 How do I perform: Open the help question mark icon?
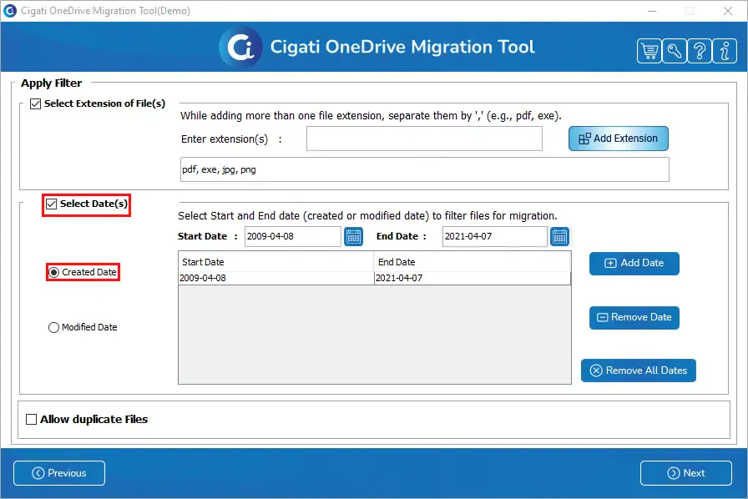point(700,51)
